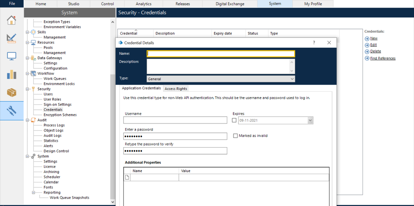Image resolution: width=414 pixels, height=206 pixels.
Task: Switch to the My Profile tab
Action: coord(313,4)
